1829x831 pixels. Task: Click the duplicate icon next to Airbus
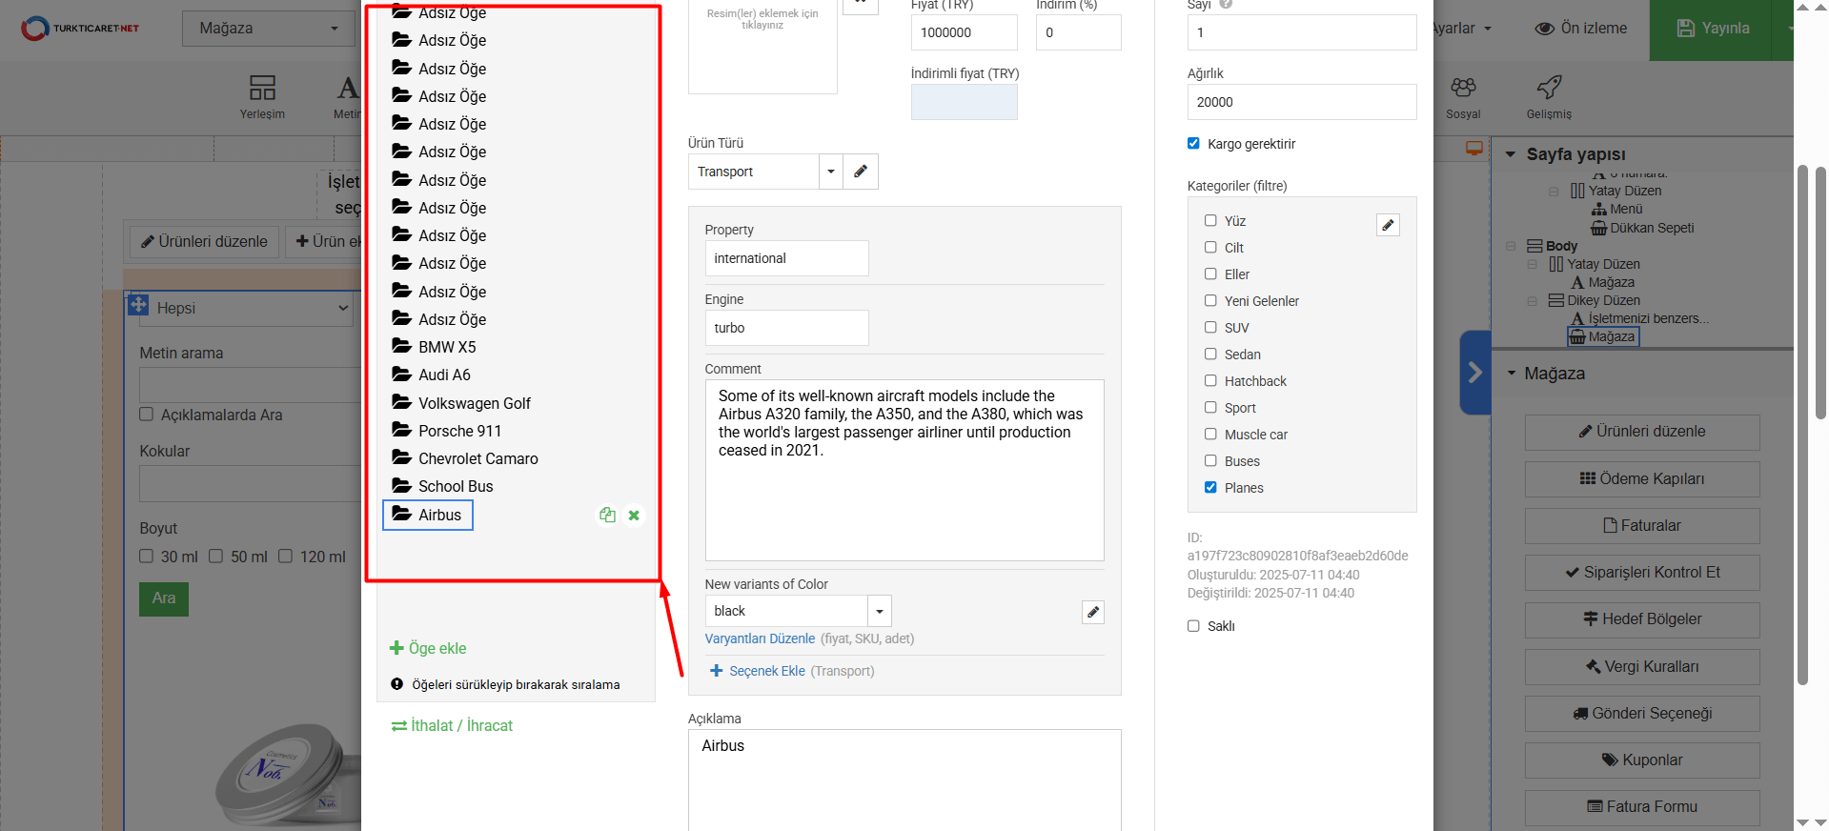[x=607, y=515]
